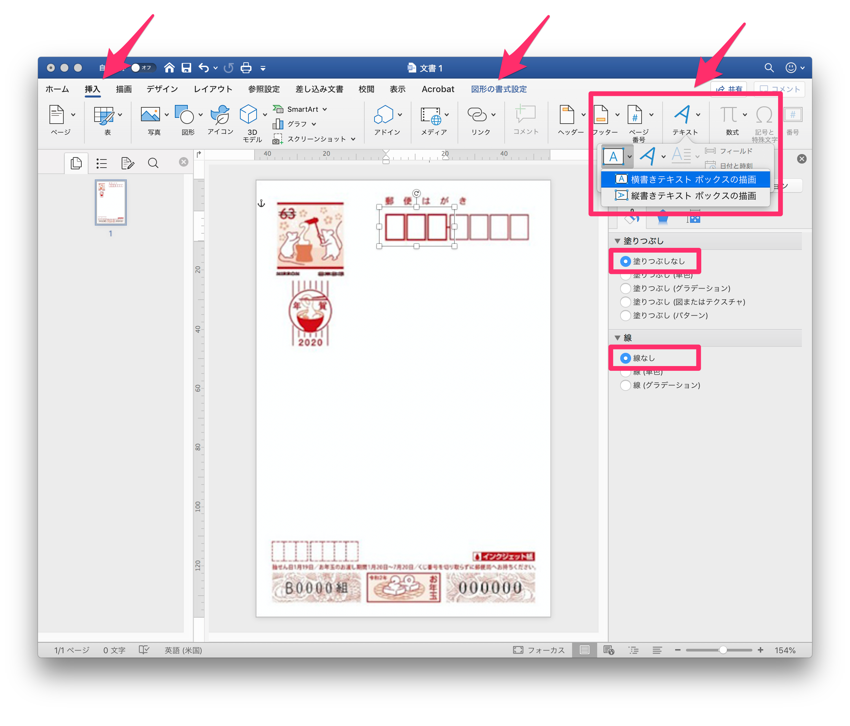
Task: Choose 横書きテキスト ボックスの描画
Action: coord(686,179)
